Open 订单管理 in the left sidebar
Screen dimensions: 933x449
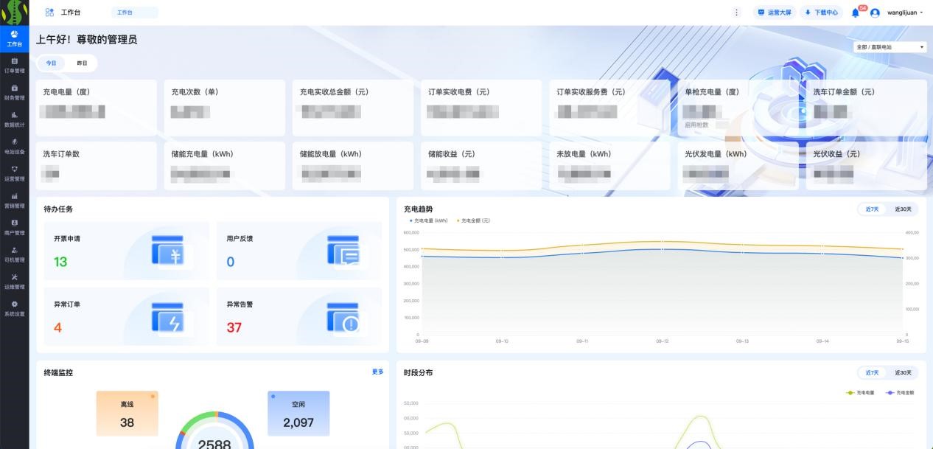14,66
